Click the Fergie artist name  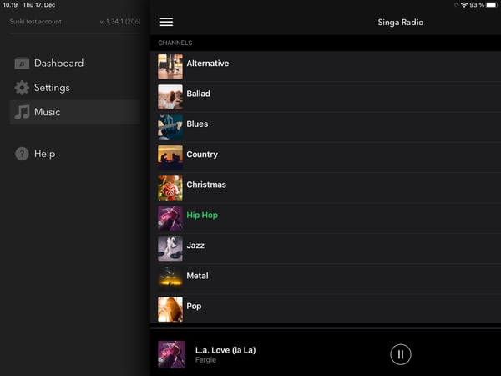(x=206, y=360)
